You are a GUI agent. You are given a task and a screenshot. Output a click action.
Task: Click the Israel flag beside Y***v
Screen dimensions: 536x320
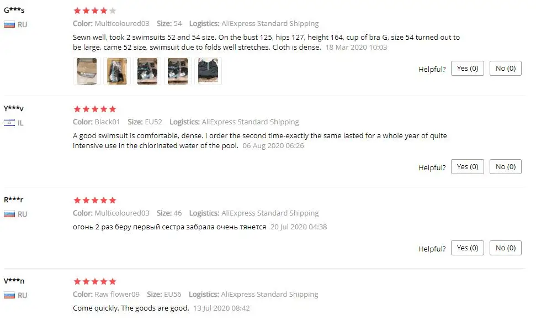[x=9, y=123]
